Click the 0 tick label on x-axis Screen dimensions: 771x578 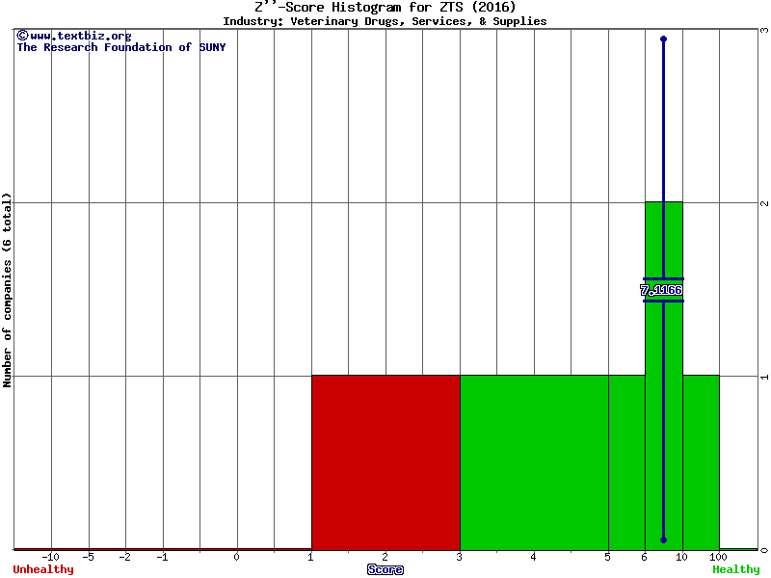click(237, 557)
